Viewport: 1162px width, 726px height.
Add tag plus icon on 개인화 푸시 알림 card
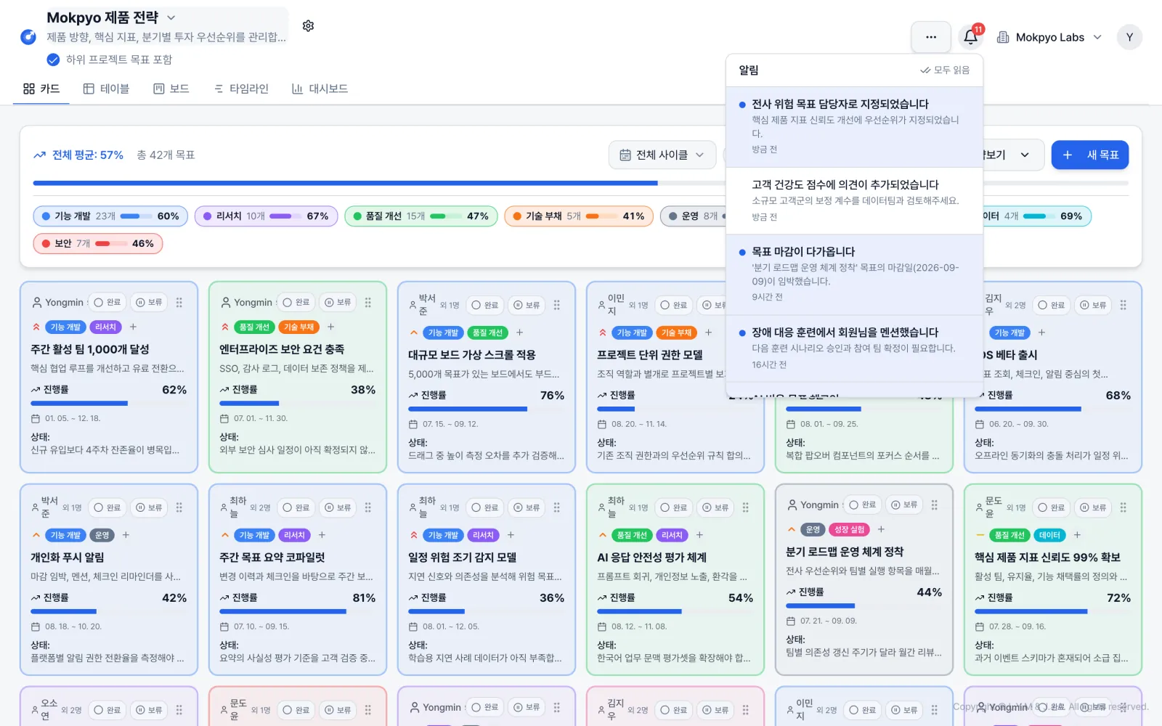pyautogui.click(x=126, y=535)
